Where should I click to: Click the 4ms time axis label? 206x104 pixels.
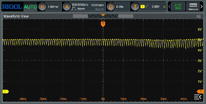(184, 99)
